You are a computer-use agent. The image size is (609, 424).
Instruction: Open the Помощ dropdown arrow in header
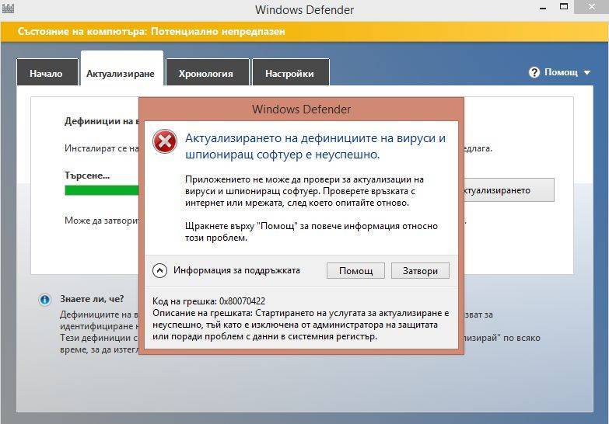click(587, 72)
